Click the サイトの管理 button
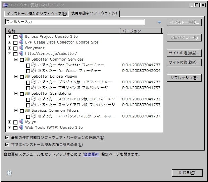This screenshot has height=182, width=208. click(x=184, y=62)
